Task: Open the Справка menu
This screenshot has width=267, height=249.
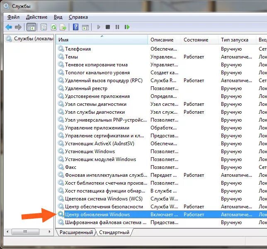Action: click(78, 17)
